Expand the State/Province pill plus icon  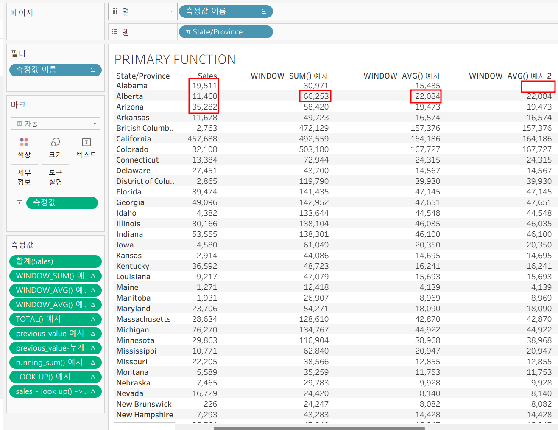[187, 32]
